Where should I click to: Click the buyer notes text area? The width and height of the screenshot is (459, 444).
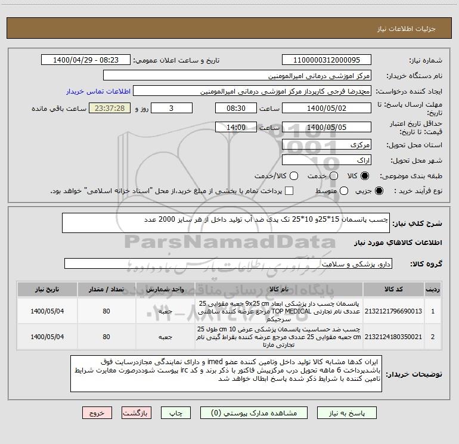[226, 374]
